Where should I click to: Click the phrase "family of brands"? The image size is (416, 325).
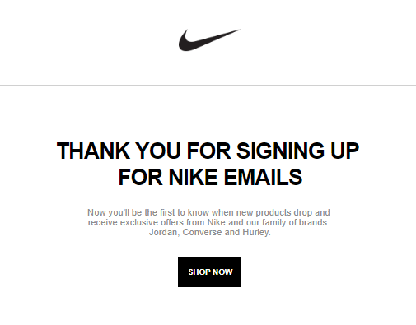(x=295, y=222)
